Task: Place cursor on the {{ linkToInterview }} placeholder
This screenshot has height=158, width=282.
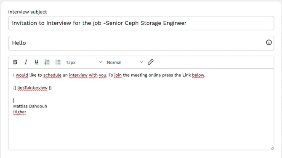Action: pyautogui.click(x=32, y=88)
